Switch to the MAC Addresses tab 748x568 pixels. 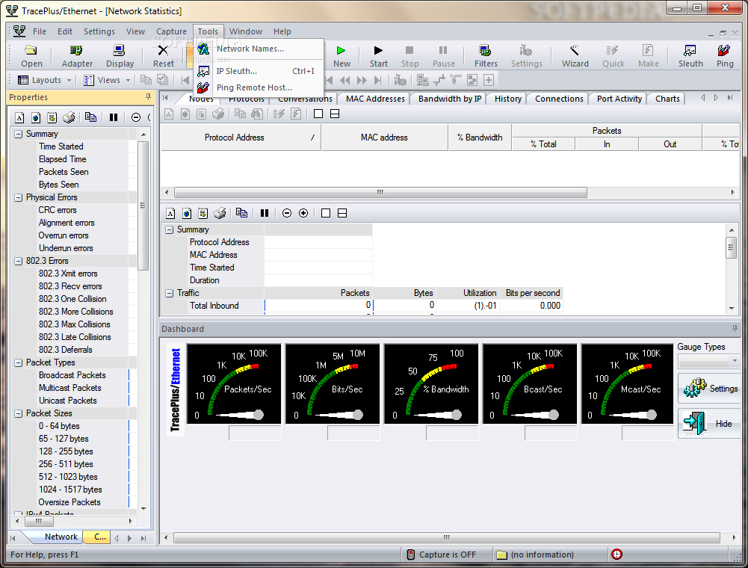[375, 99]
